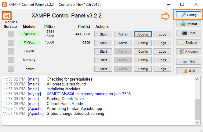The width and height of the screenshot is (203, 132).
Task: Start the Tomcat module
Action: coord(103,69)
